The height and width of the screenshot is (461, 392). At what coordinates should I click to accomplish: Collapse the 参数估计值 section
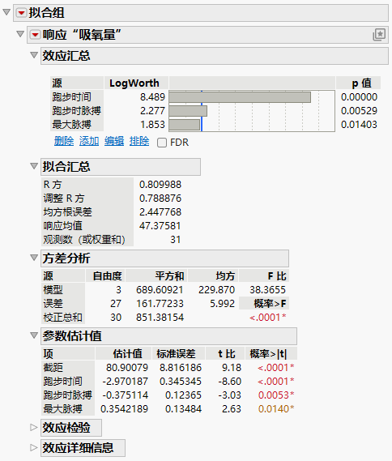(34, 335)
